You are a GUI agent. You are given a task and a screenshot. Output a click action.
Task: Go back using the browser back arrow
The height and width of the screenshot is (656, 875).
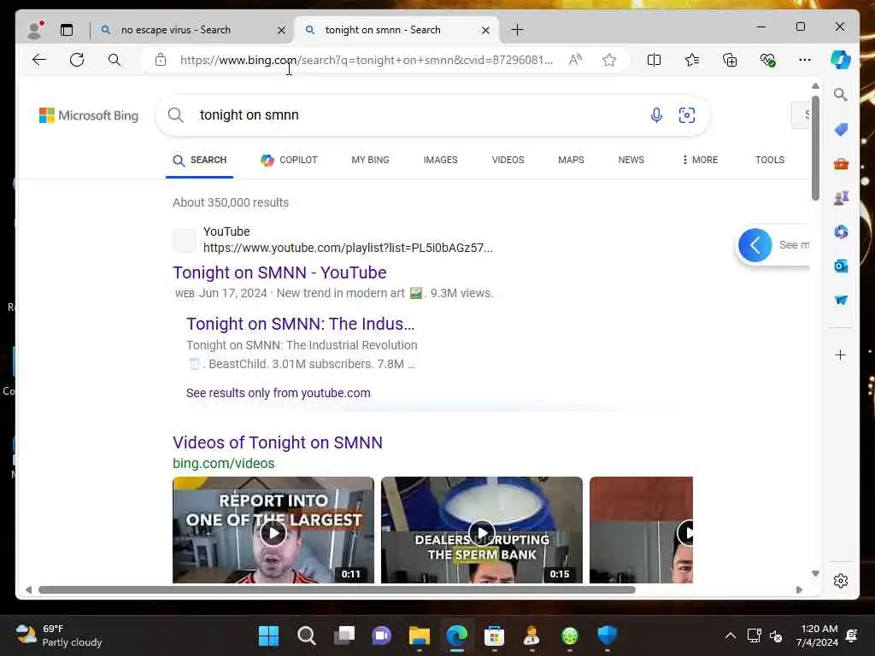39,60
